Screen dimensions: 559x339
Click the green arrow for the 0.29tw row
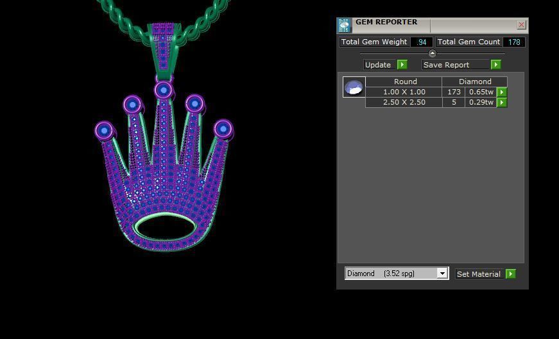point(502,102)
